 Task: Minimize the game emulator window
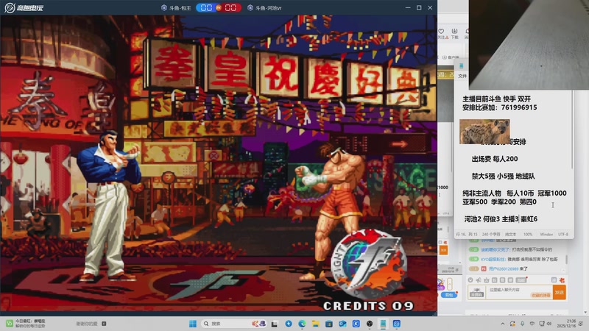pyautogui.click(x=408, y=7)
